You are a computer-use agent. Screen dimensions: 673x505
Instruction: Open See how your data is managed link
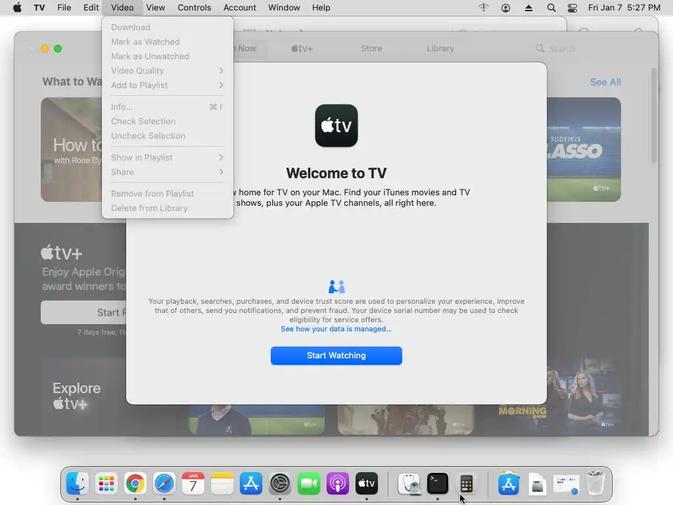point(336,329)
